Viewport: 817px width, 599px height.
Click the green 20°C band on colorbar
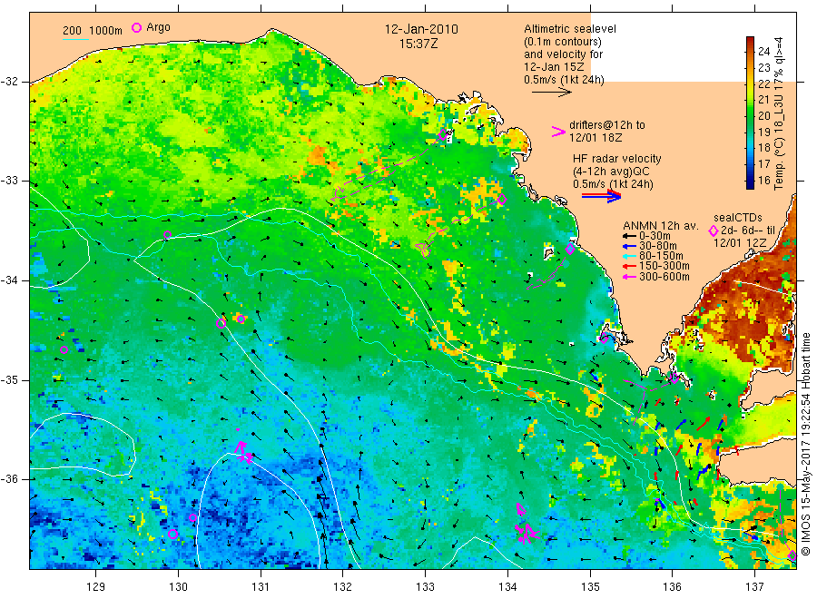(751, 115)
